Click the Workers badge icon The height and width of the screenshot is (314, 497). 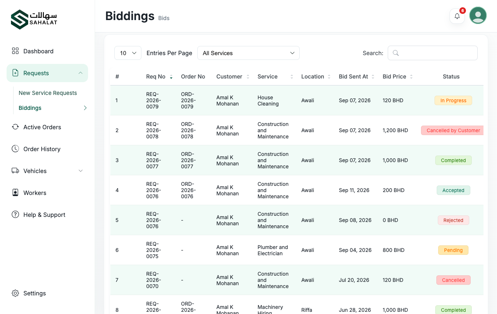15,193
